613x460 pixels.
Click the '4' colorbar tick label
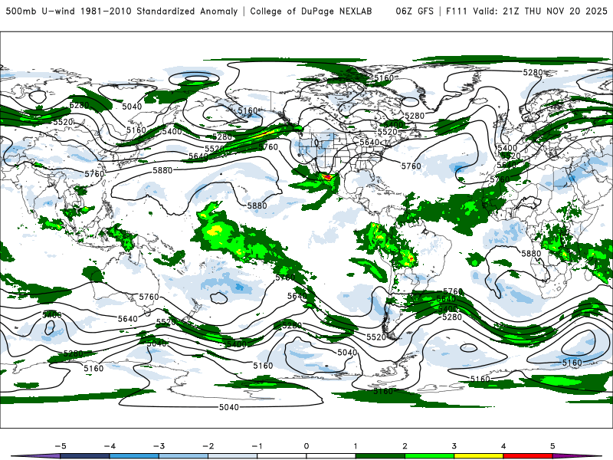[503, 446]
